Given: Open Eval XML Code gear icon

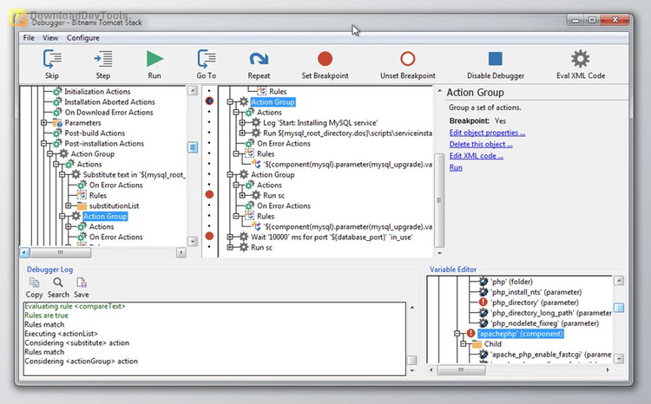Looking at the screenshot, I should click(581, 59).
